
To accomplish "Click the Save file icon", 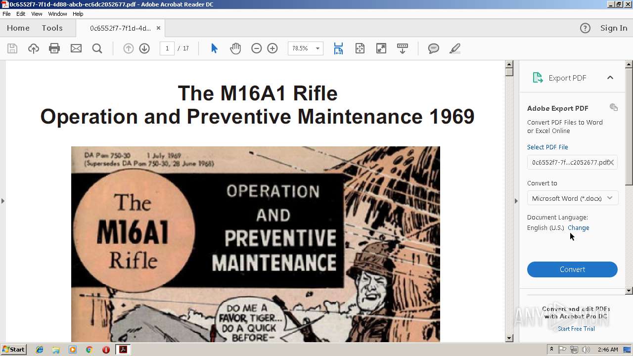I will [x=12, y=48].
